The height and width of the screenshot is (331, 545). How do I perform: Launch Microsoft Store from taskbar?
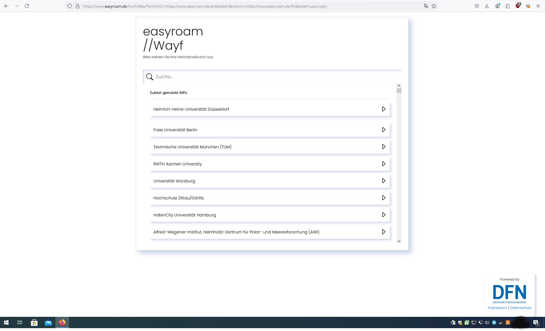pyautogui.click(x=34, y=322)
